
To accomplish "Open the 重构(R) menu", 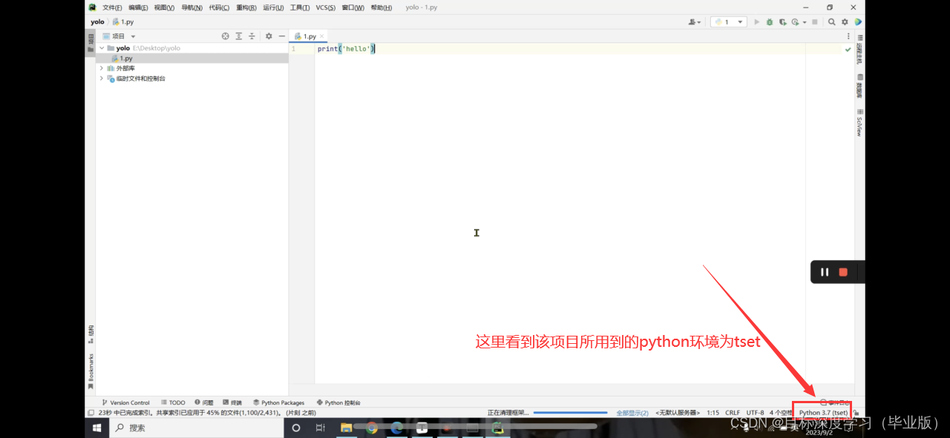I will pyautogui.click(x=246, y=7).
